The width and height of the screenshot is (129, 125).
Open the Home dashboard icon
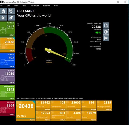[x=3, y=11]
